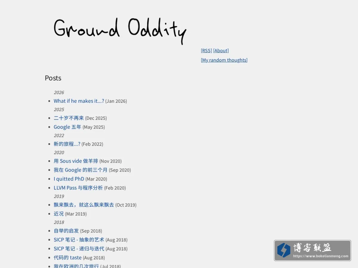Open the post I quitted PhD
The image size is (358, 268).
click(x=69, y=179)
